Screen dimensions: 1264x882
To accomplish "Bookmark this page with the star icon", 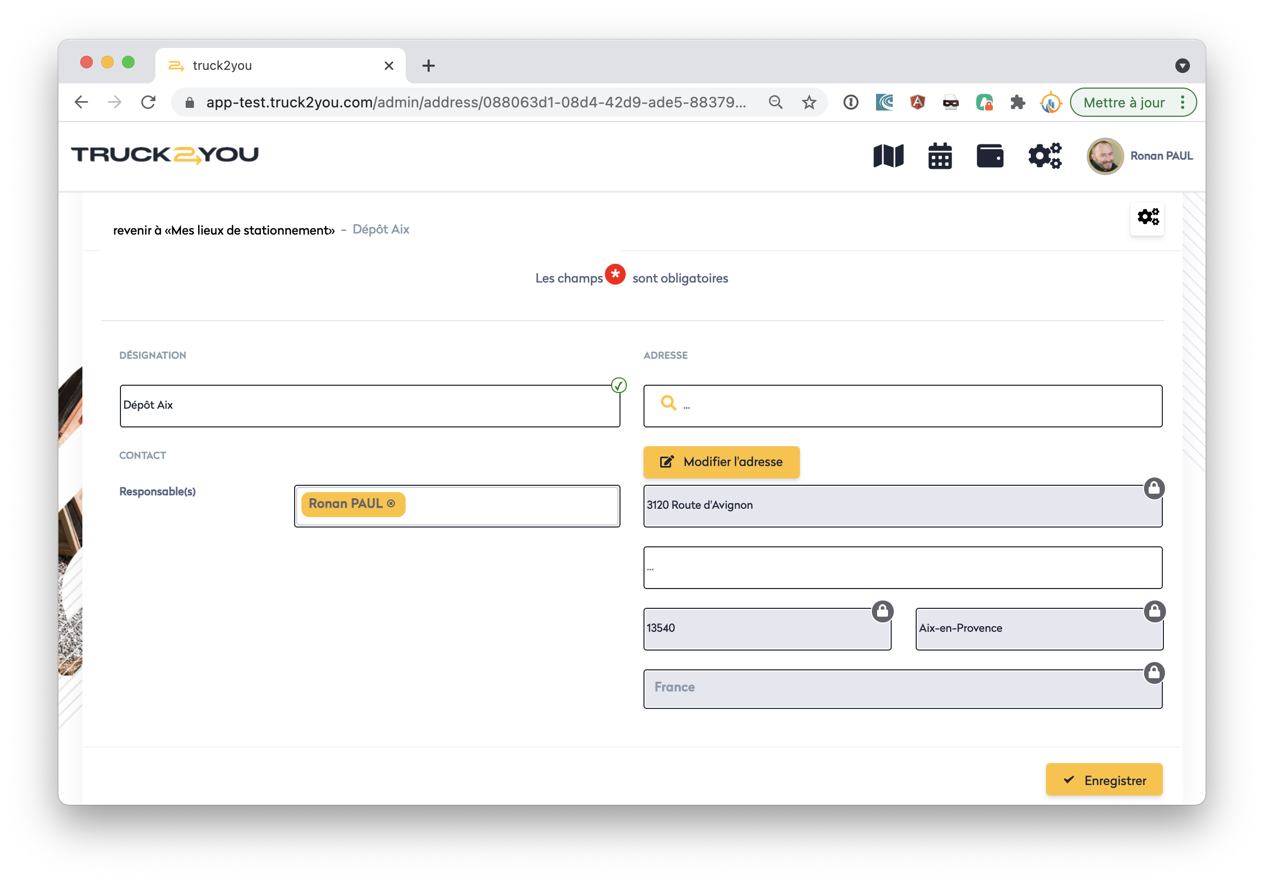I will (809, 102).
